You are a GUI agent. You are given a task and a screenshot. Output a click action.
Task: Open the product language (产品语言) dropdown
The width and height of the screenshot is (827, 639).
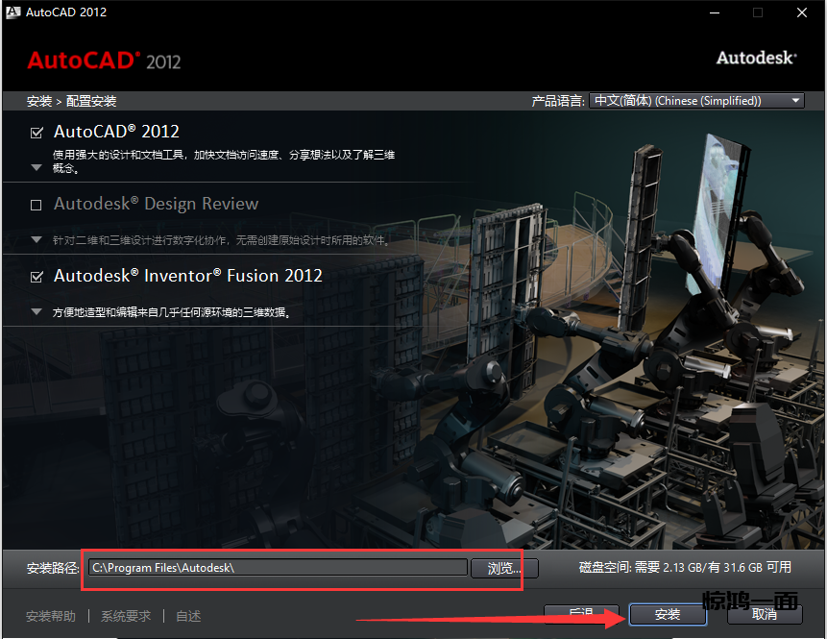tap(696, 101)
